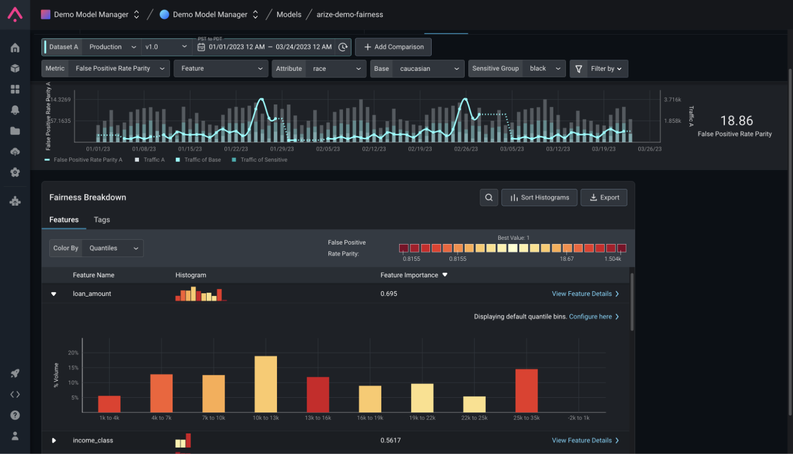Screen dimensions: 793x454
Task: Toggle Traffic A legend item
Action: 149,160
